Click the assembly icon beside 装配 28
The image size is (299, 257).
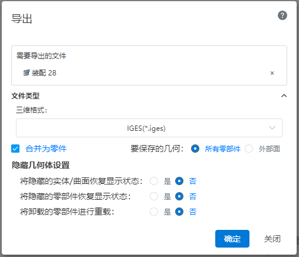click(x=27, y=73)
